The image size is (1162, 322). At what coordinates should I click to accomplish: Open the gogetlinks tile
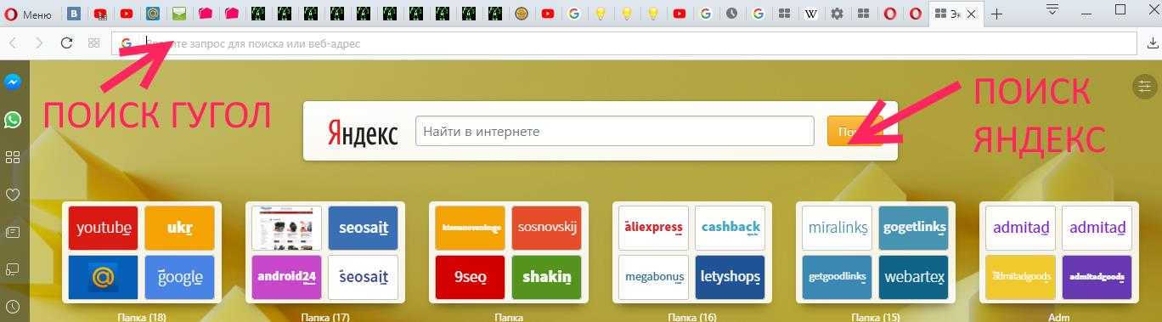[x=913, y=228]
